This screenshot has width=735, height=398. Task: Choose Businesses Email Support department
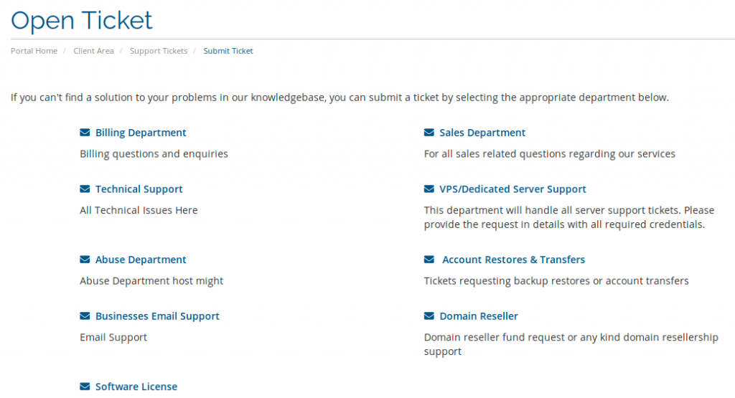(157, 316)
